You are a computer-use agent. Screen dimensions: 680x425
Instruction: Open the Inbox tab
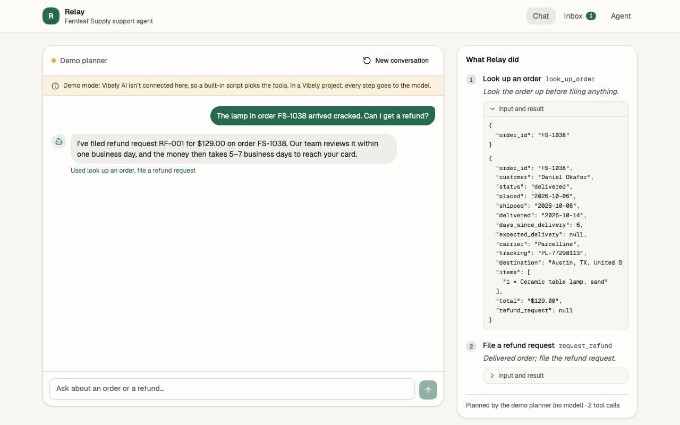pyautogui.click(x=580, y=16)
